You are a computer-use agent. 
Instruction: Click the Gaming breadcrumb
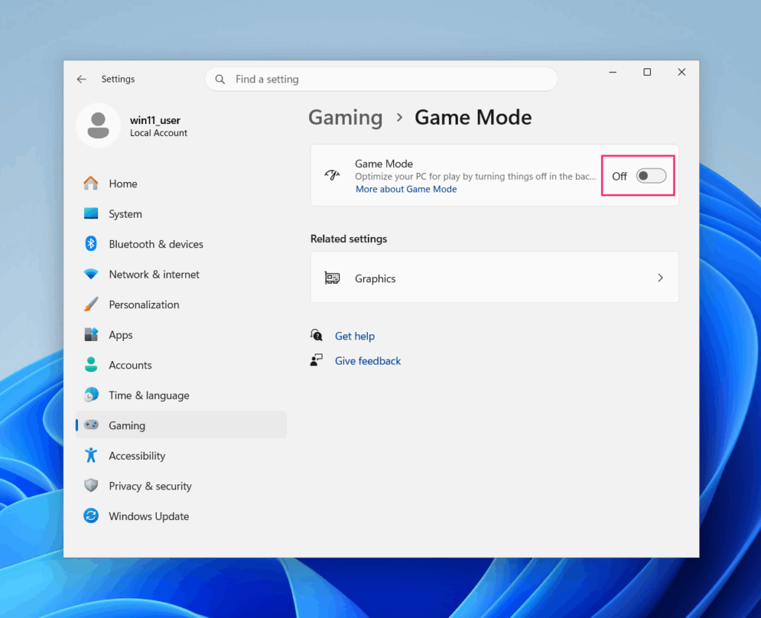(346, 117)
